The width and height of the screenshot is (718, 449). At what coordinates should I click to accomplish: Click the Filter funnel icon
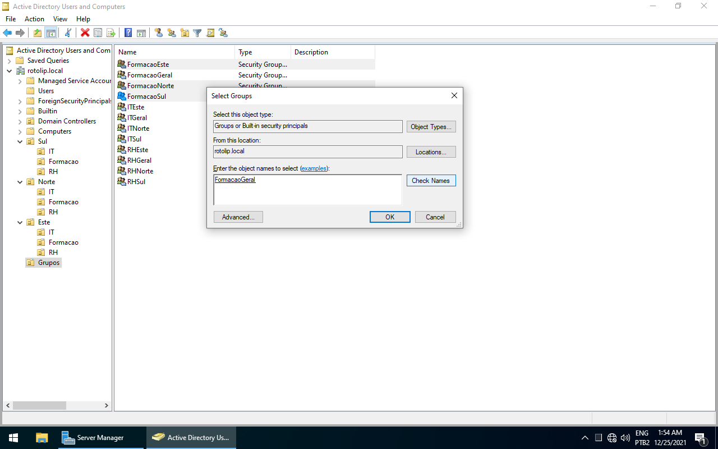click(x=197, y=33)
